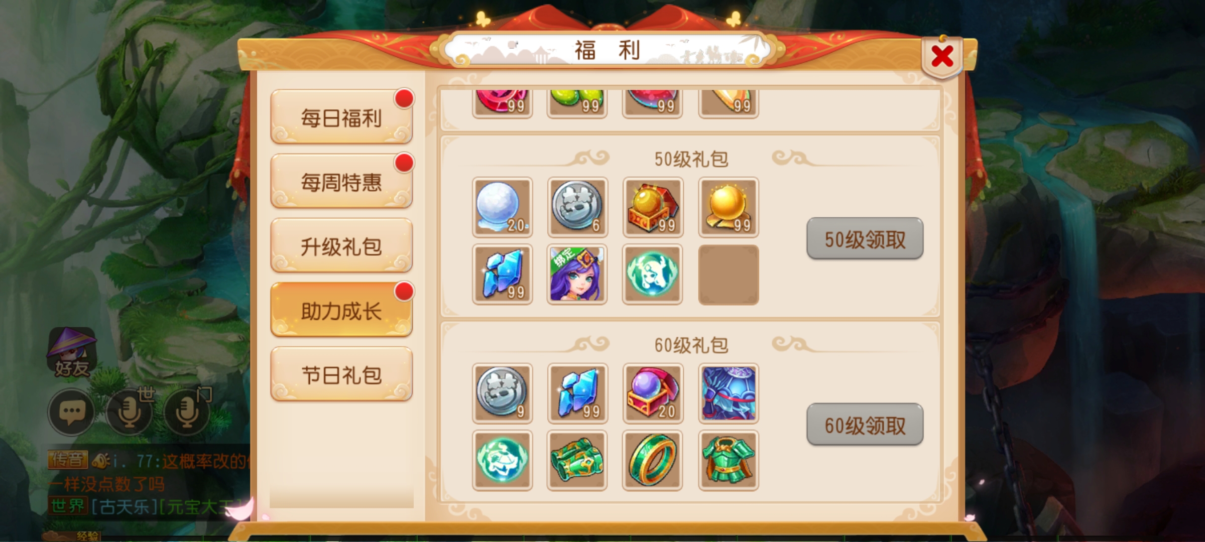Tap the purple orb chest with 20
This screenshot has height=542, width=1205.
click(653, 393)
